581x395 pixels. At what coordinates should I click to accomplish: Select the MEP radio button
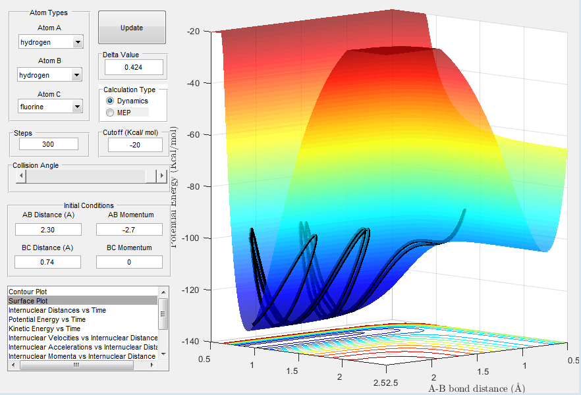(110, 113)
